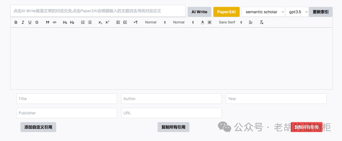This screenshot has width=342, height=141.
Task: Click the red 删除所有引用 button
Action: click(307, 127)
